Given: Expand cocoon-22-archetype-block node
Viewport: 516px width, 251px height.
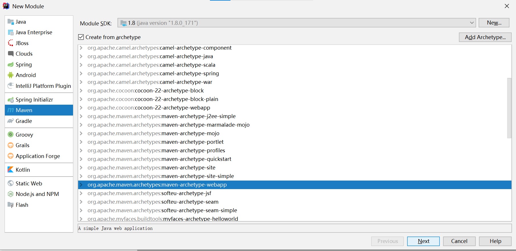Looking at the screenshot, I should (81, 90).
